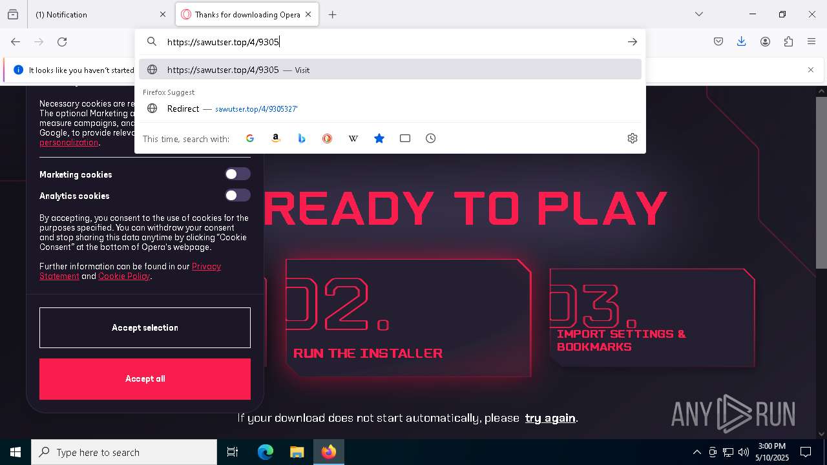827x465 pixels.
Task: Expand the list all tabs dropdown
Action: (x=699, y=14)
